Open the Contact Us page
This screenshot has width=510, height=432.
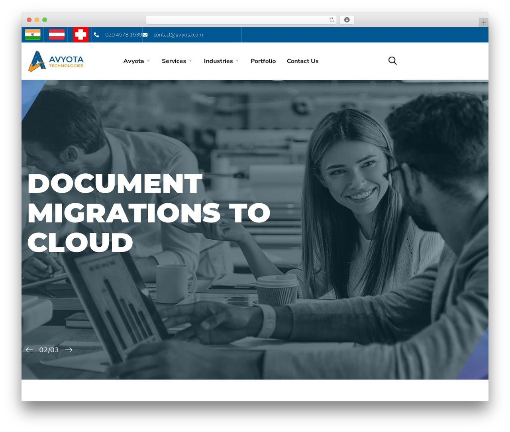pos(302,61)
